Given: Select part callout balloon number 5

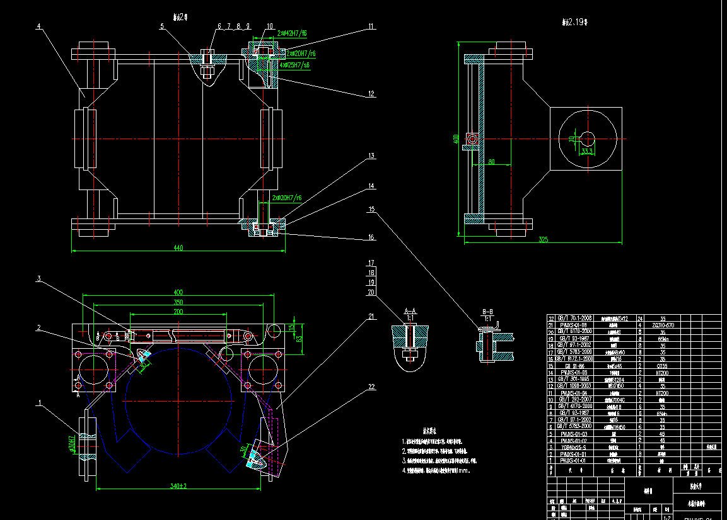Looking at the screenshot, I should point(162,26).
